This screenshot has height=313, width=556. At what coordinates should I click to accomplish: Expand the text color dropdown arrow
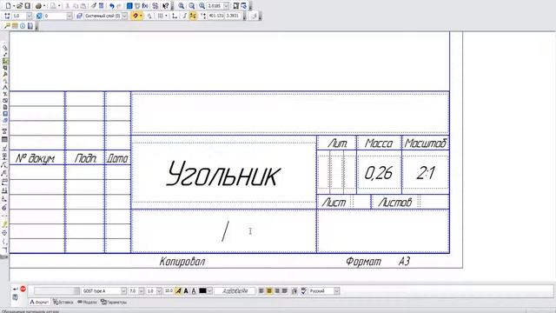[x=209, y=291]
